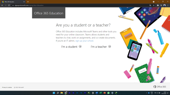170x95 pixels.
Task: Open the Chrome three-dot menu
Action: tap(168, 5)
